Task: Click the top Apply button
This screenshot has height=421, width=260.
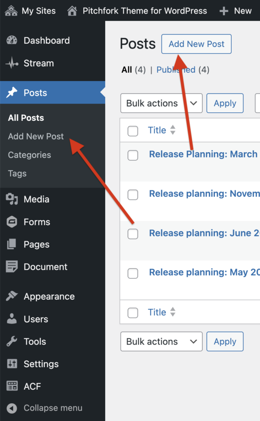Action: (x=225, y=103)
